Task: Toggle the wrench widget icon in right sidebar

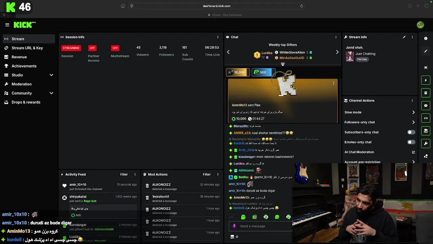Action: click(426, 143)
